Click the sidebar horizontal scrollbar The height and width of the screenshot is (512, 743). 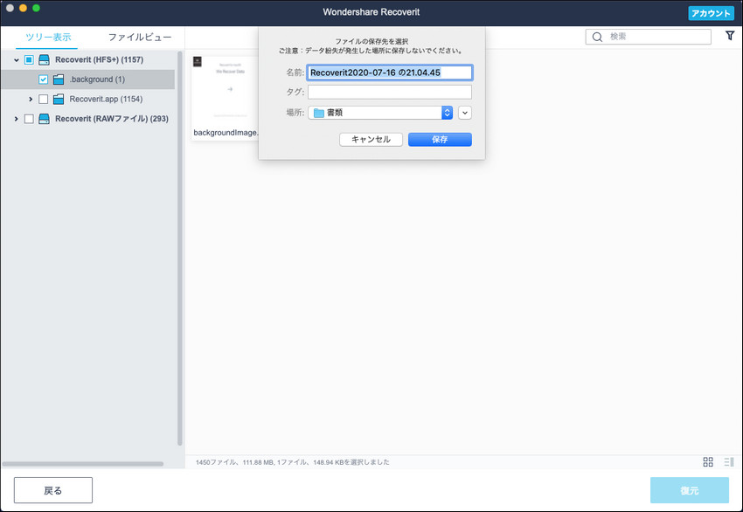pos(83,464)
